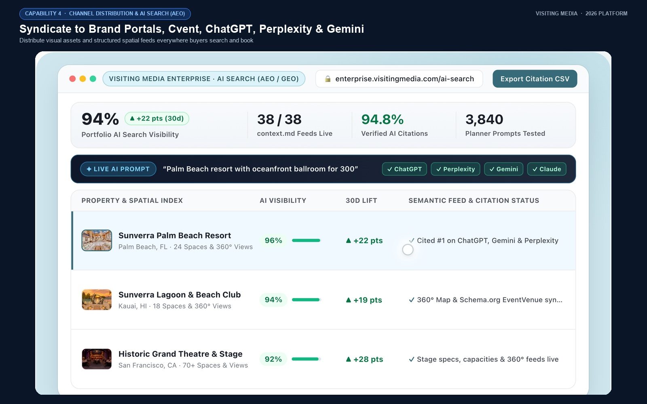Sort by Property & Spatial Index column header

click(x=132, y=200)
